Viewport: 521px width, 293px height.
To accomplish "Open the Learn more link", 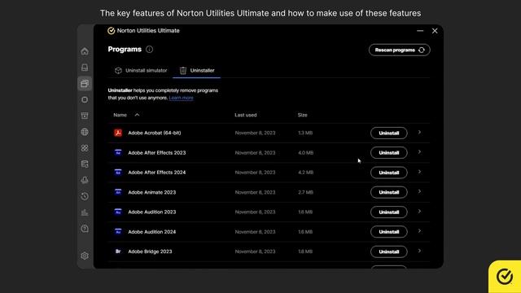I will [181, 98].
